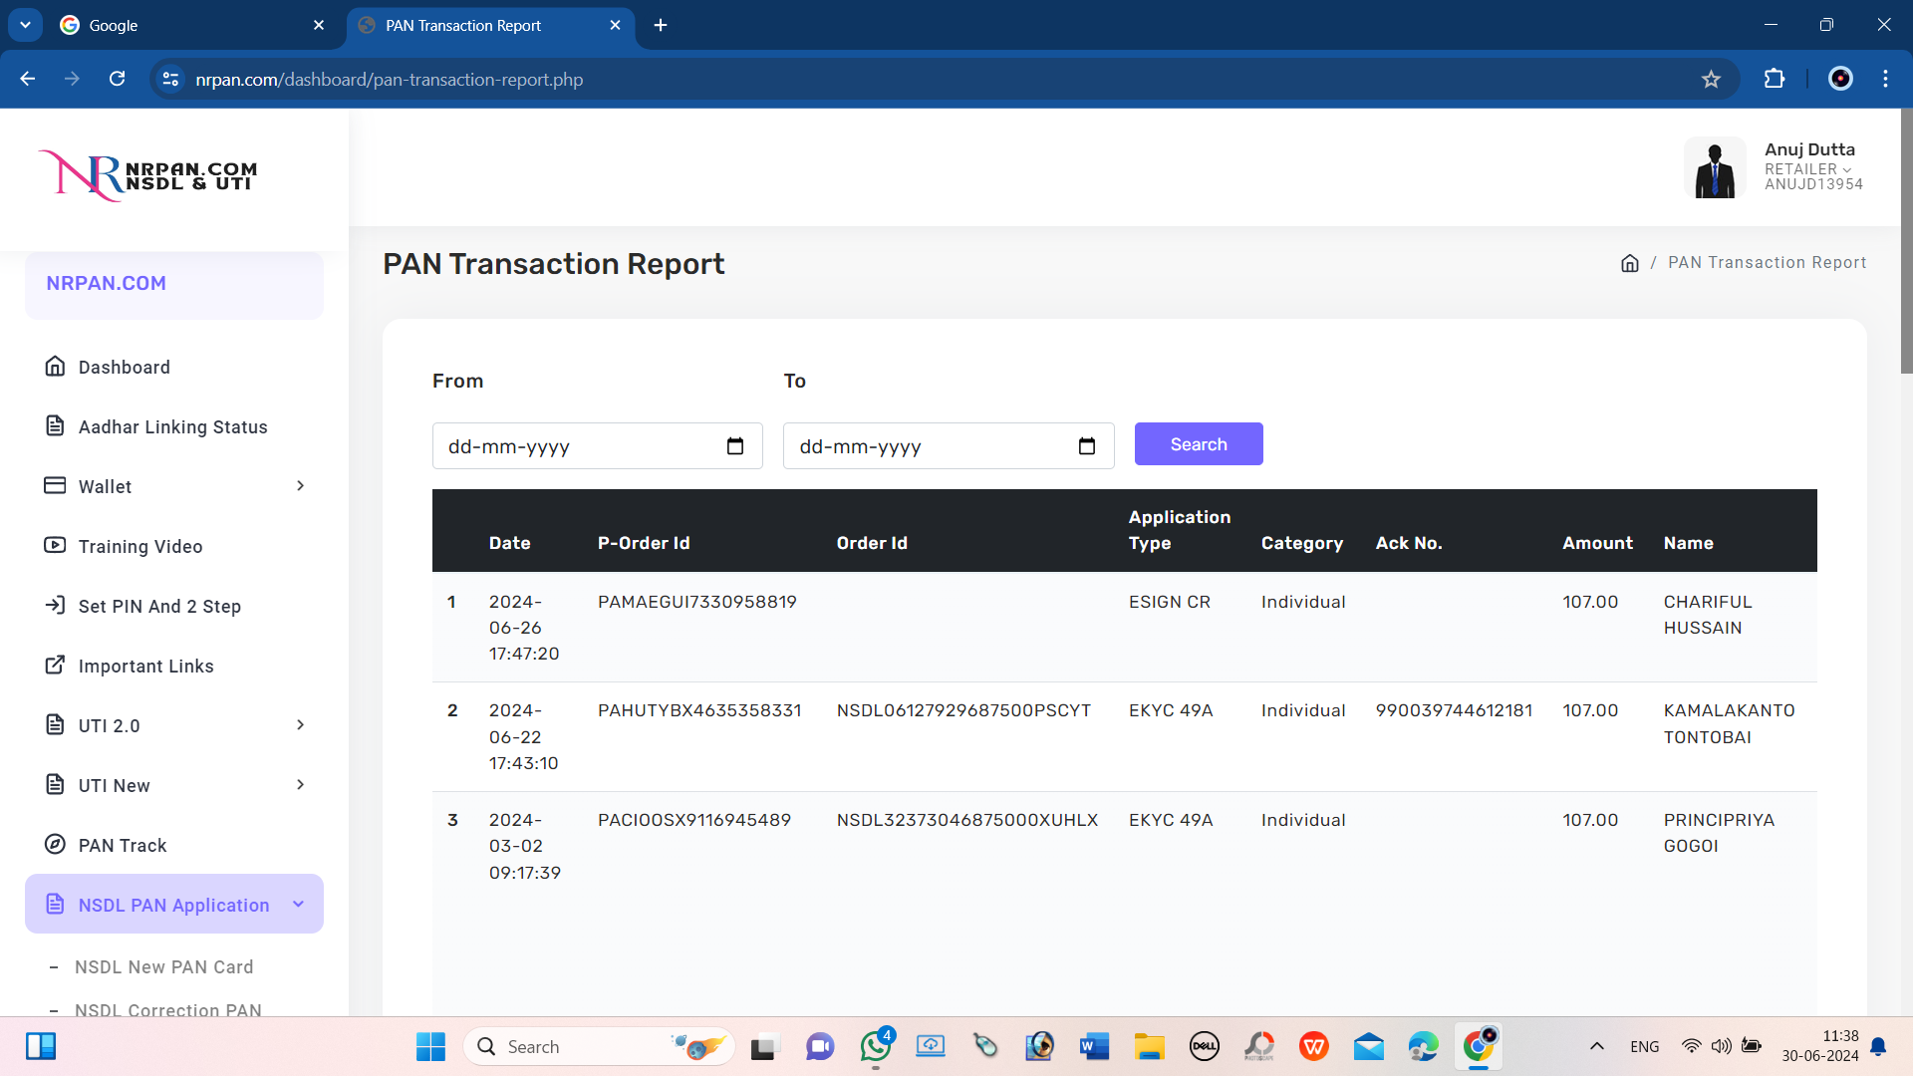Open the From date calendar picker icon
This screenshot has height=1076, width=1913.
point(735,446)
